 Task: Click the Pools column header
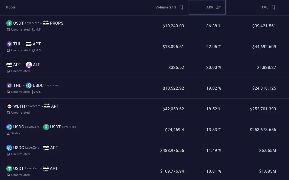point(11,7)
